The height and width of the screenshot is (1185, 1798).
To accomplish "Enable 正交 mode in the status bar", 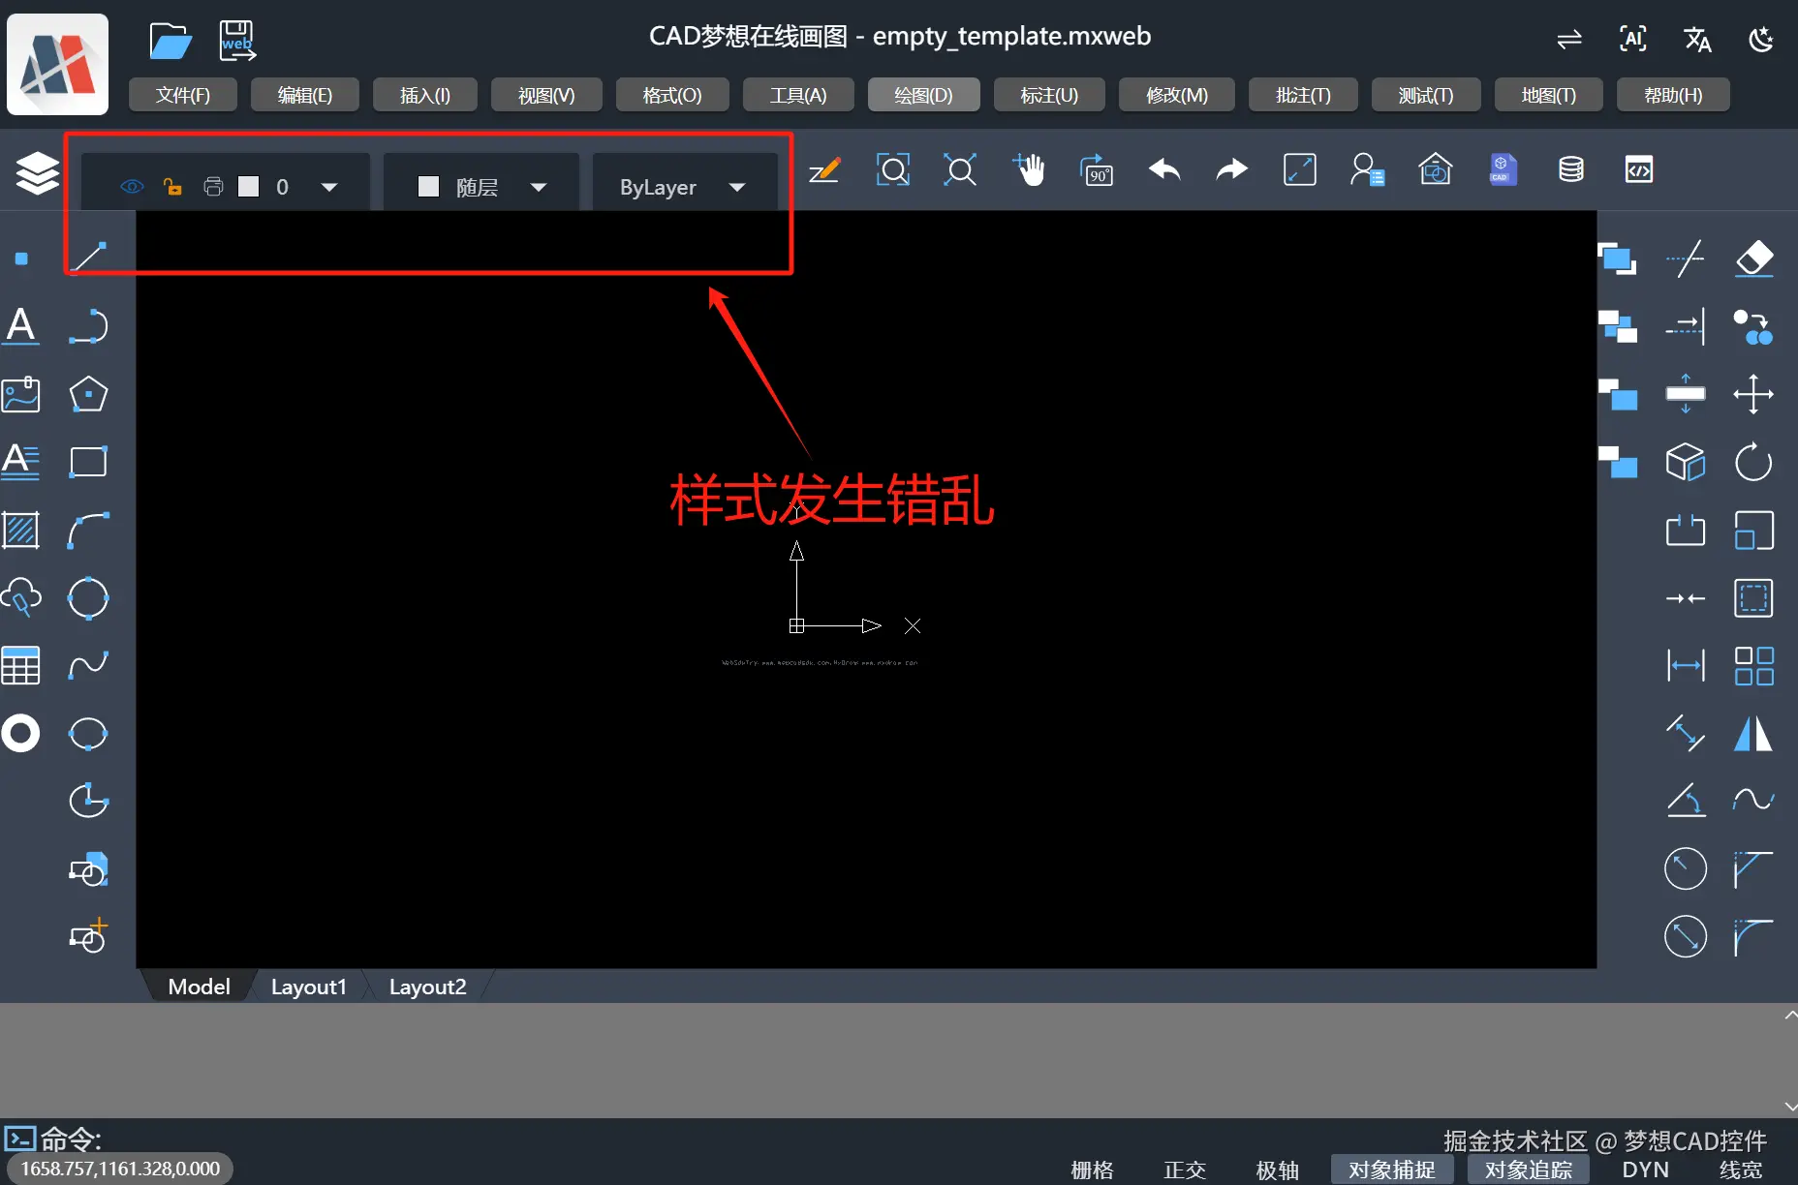I will [1183, 1170].
